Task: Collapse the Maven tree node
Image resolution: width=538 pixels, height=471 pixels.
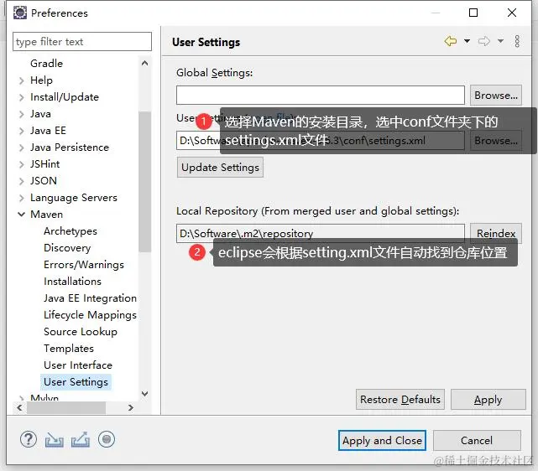Action: 21,215
